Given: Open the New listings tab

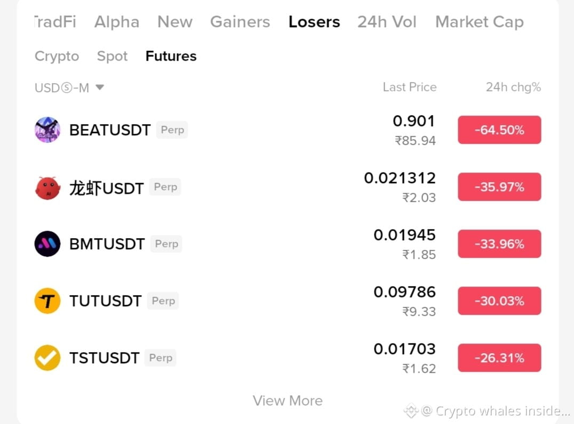Looking at the screenshot, I should [x=174, y=22].
